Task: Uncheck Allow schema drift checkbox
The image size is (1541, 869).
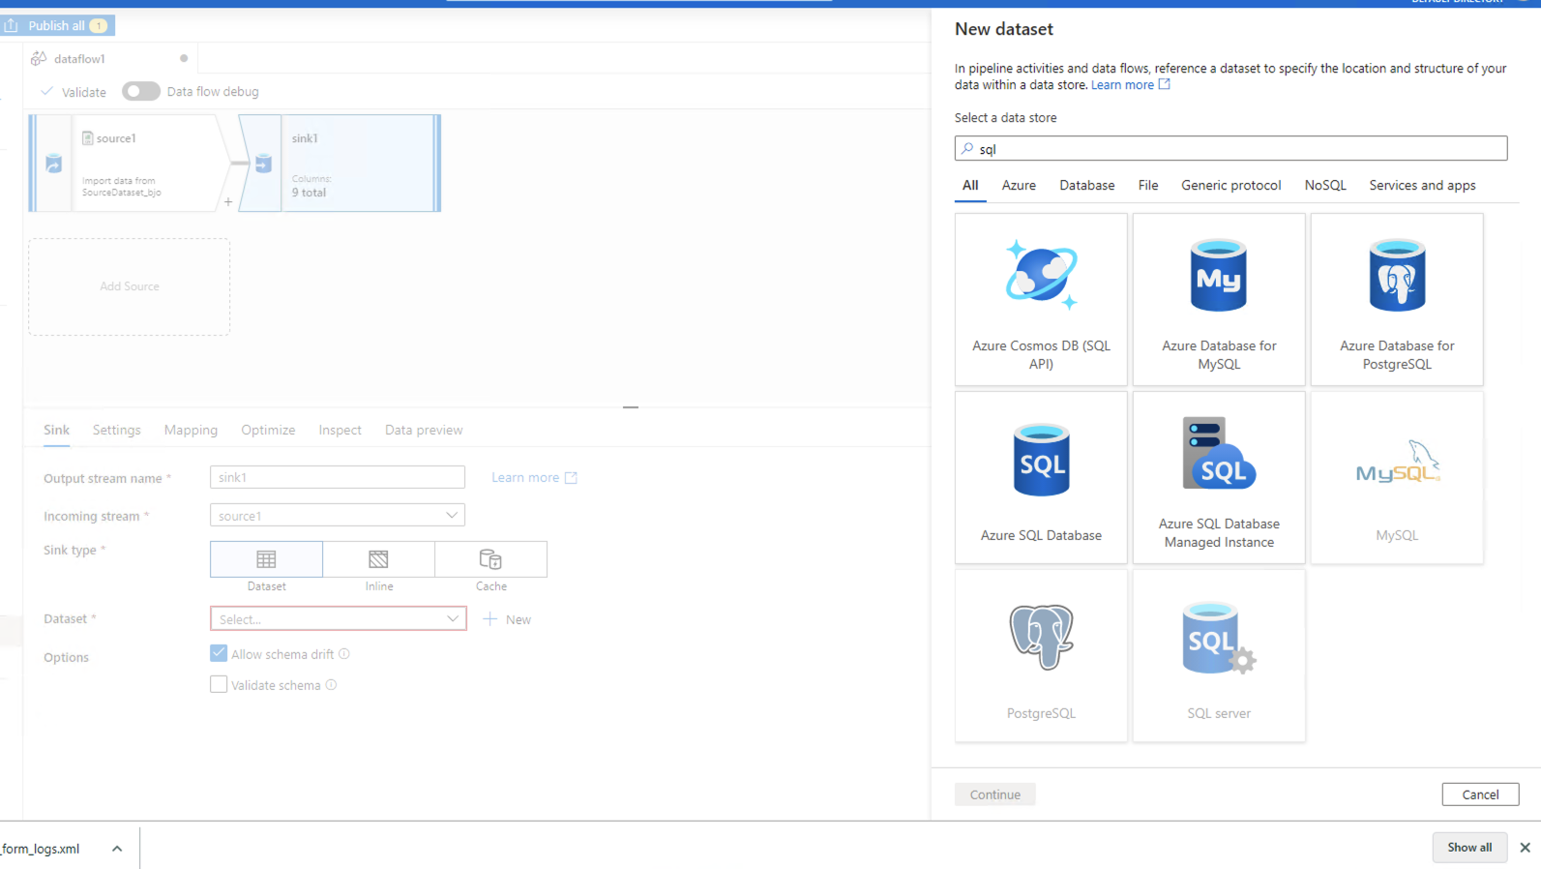Action: pos(219,653)
